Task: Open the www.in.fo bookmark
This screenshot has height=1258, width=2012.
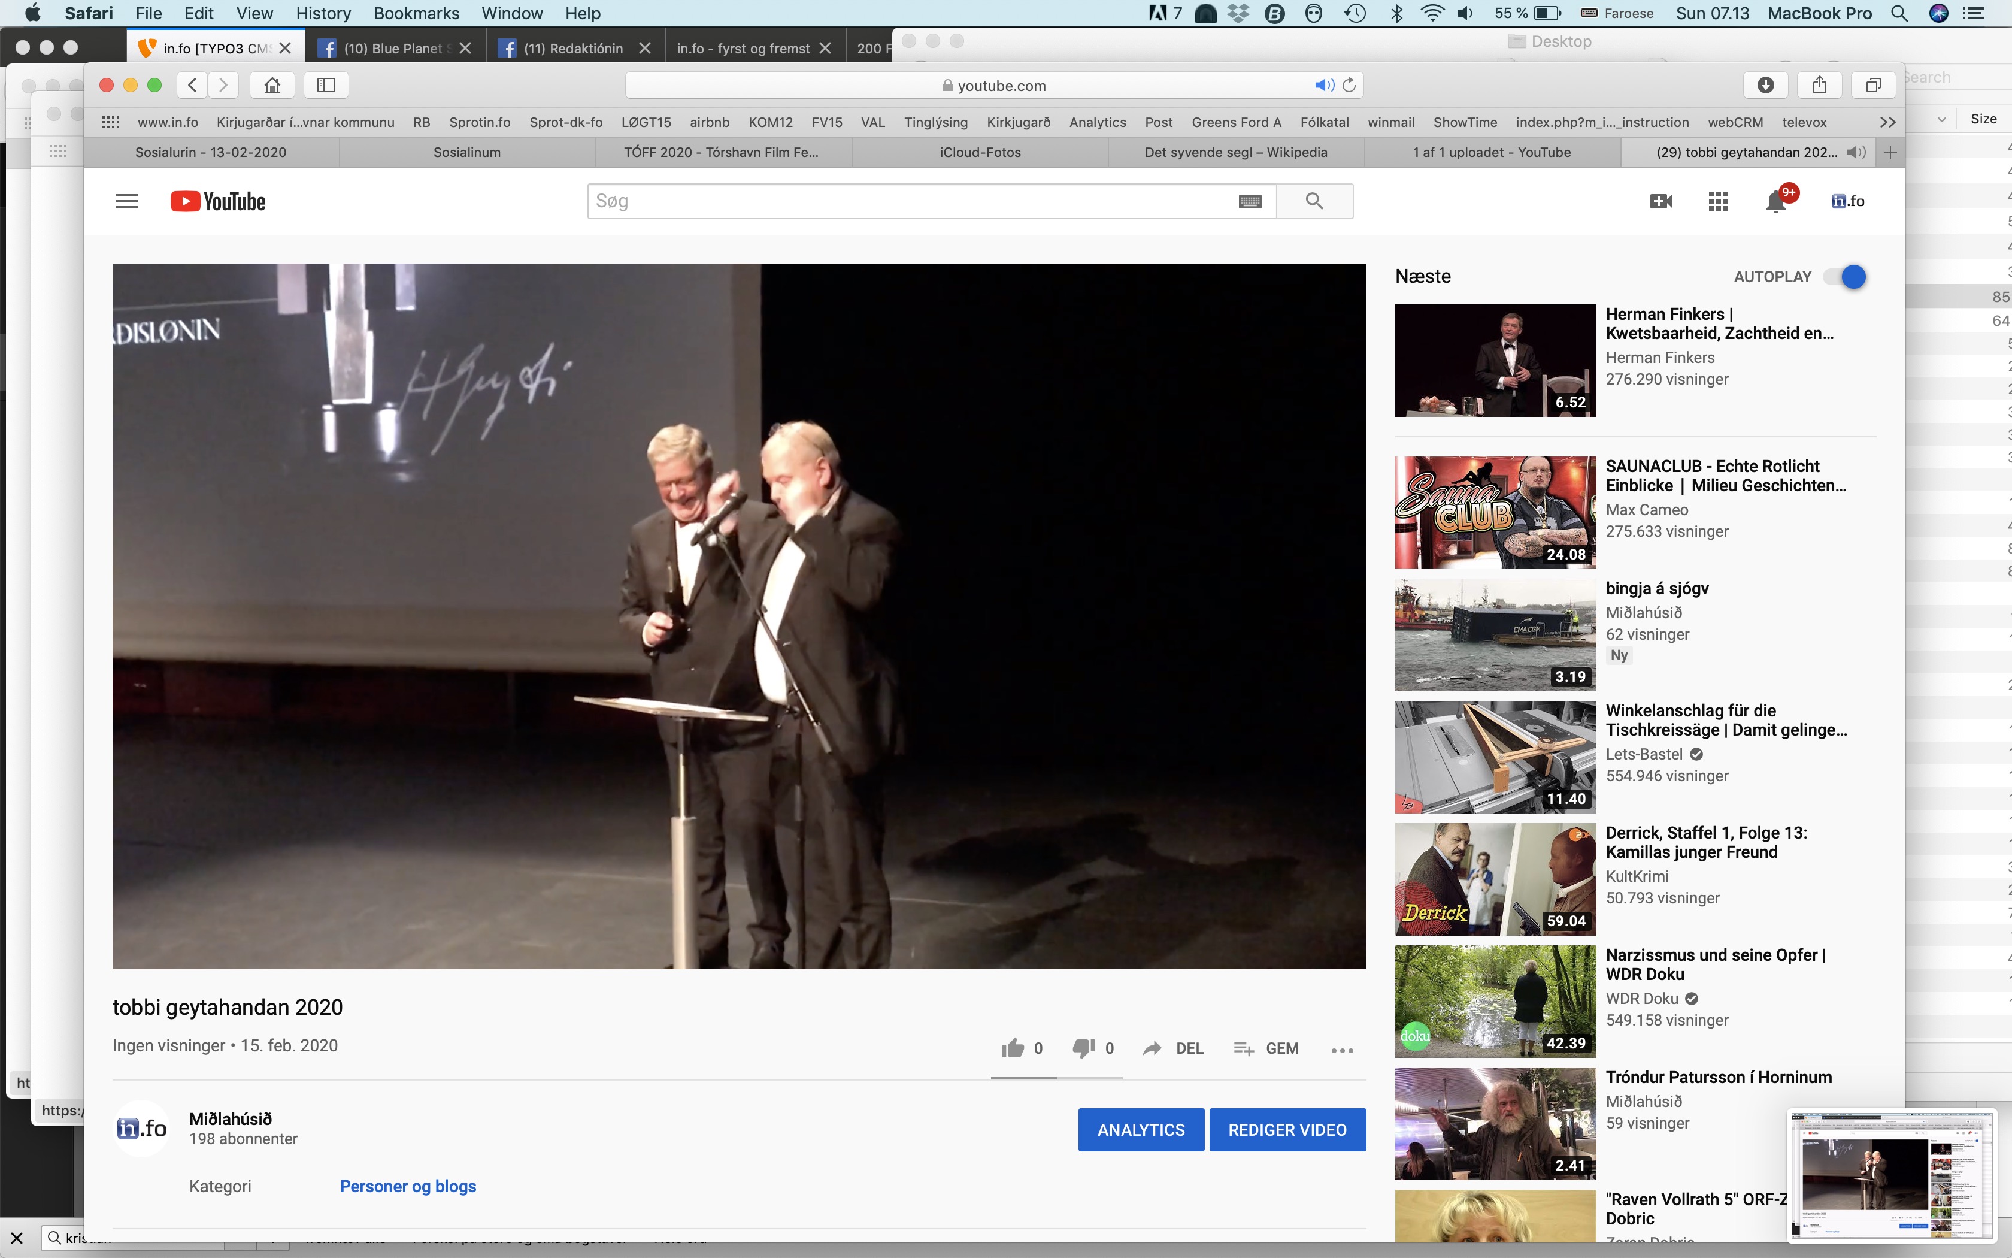Action: (x=168, y=122)
